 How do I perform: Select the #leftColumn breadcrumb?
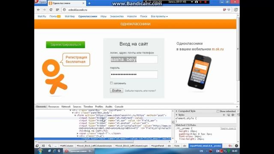point(67,146)
